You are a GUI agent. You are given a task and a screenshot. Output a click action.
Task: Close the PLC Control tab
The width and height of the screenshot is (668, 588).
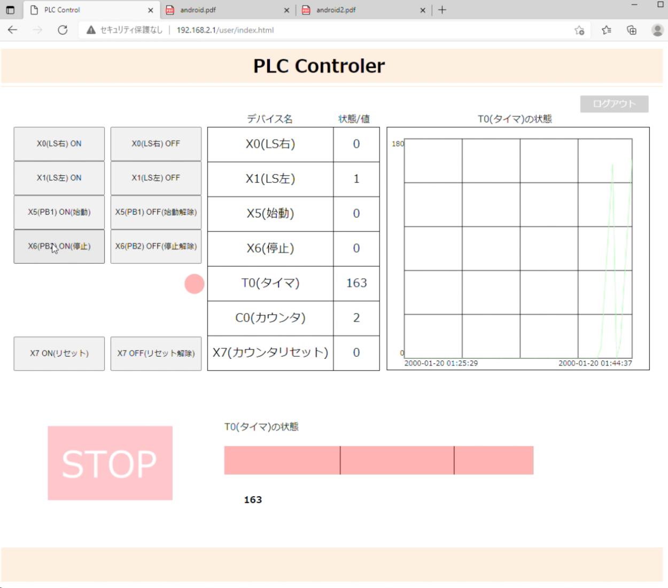pos(150,10)
